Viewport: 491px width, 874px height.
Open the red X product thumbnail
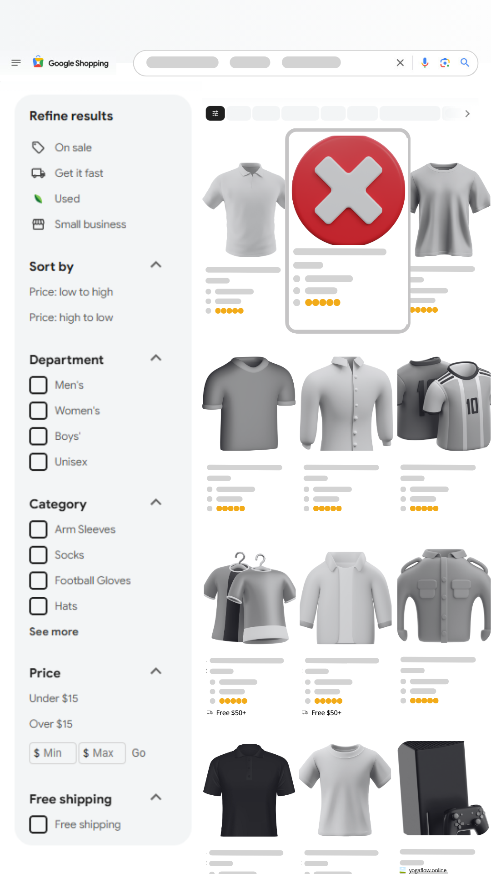tap(348, 190)
